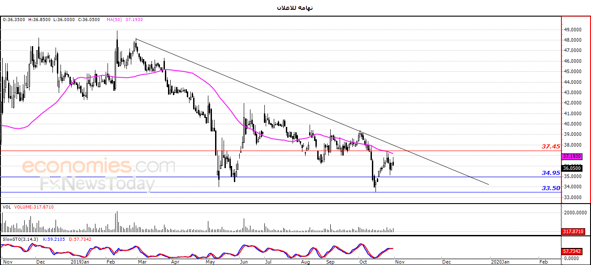Click the black '36.0500' current price tag
The width and height of the screenshot is (591, 265).
tap(572, 168)
